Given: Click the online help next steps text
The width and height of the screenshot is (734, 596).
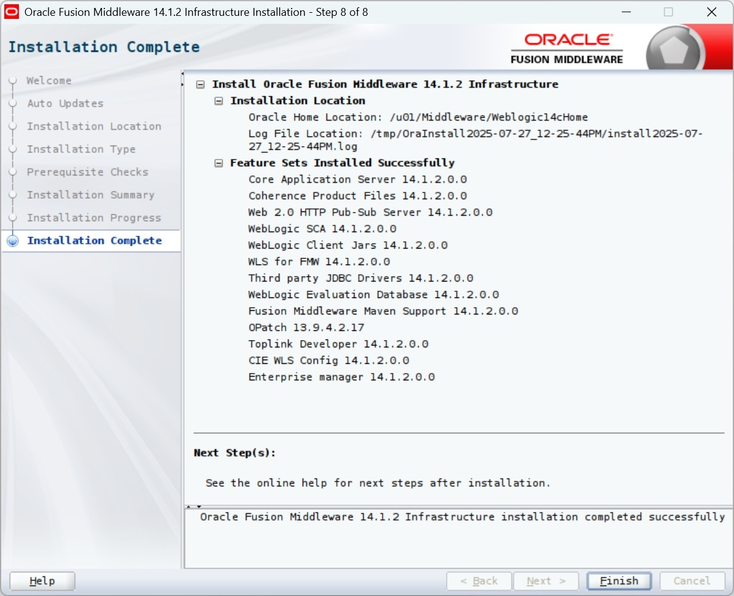Looking at the screenshot, I should click(378, 483).
